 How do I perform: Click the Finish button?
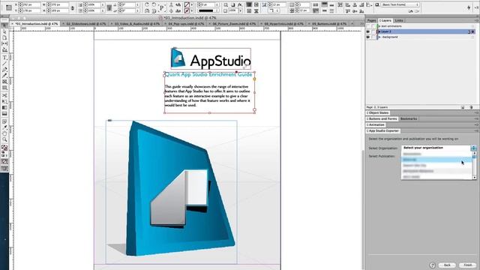coord(467,265)
